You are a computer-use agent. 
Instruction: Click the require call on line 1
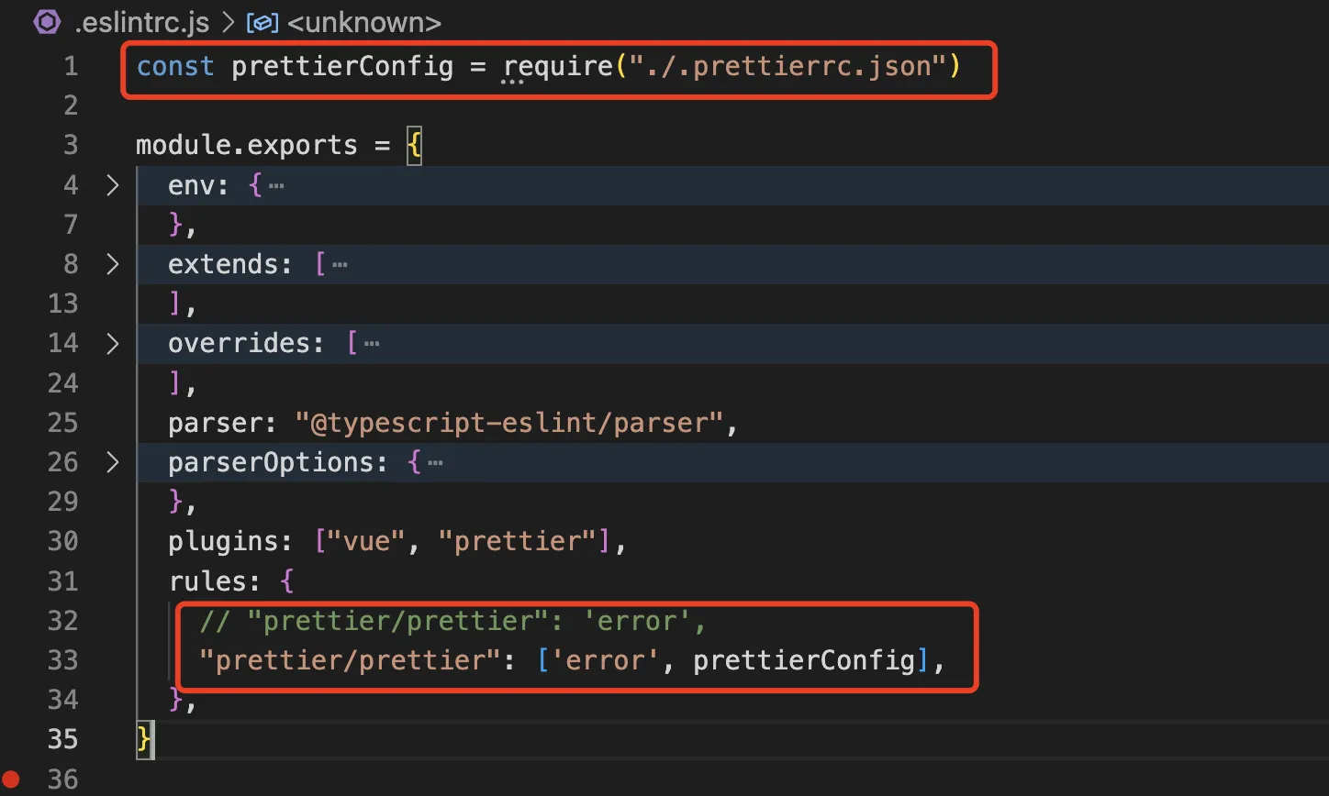(558, 67)
